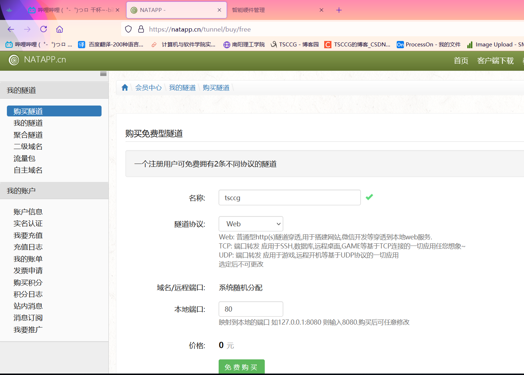This screenshot has height=375, width=524.
Task: Open TSCCG的博客_CSDN bookmark
Action: click(358, 45)
